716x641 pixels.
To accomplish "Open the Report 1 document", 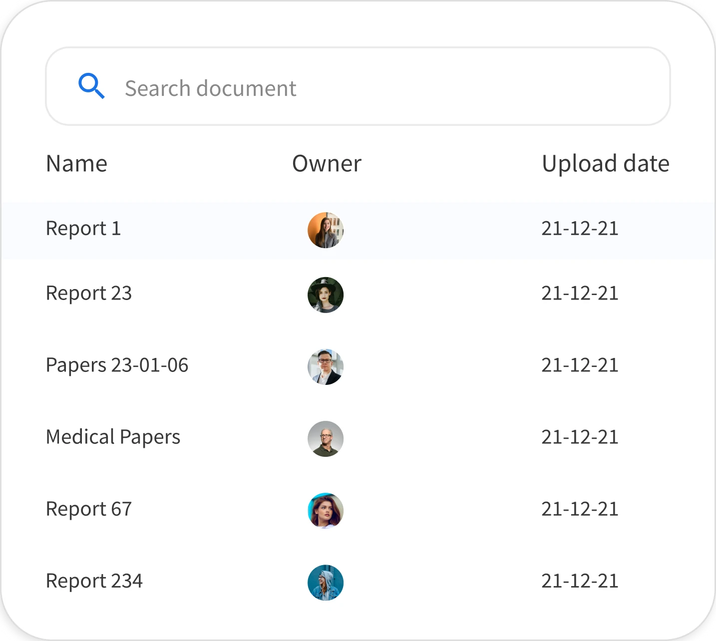I will [83, 229].
